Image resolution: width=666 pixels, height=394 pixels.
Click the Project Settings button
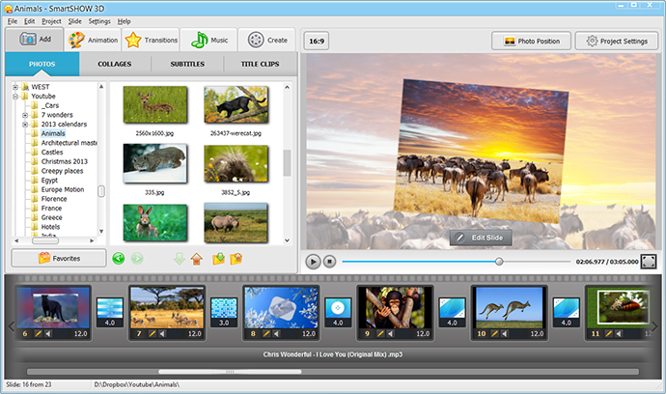616,41
